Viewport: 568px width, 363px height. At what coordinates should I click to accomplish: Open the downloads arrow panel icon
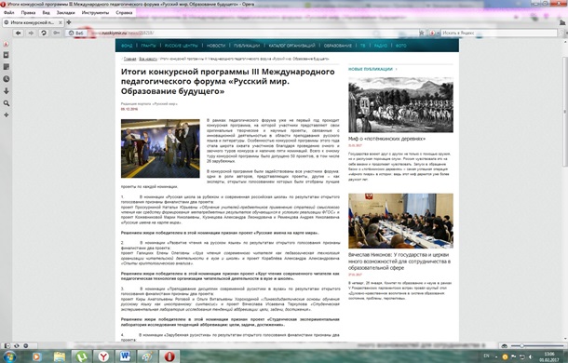pos(7,91)
